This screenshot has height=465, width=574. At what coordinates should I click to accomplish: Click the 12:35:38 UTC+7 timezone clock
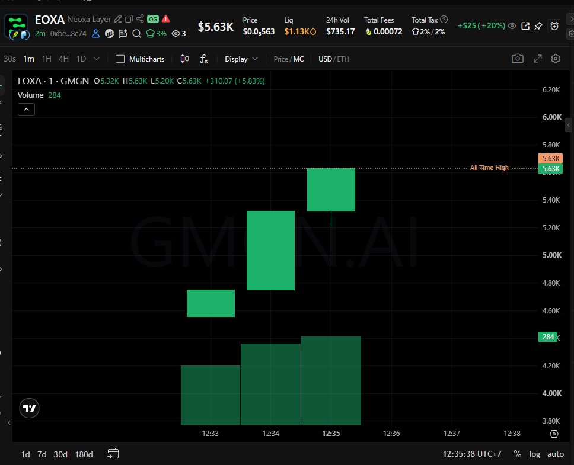[472, 454]
